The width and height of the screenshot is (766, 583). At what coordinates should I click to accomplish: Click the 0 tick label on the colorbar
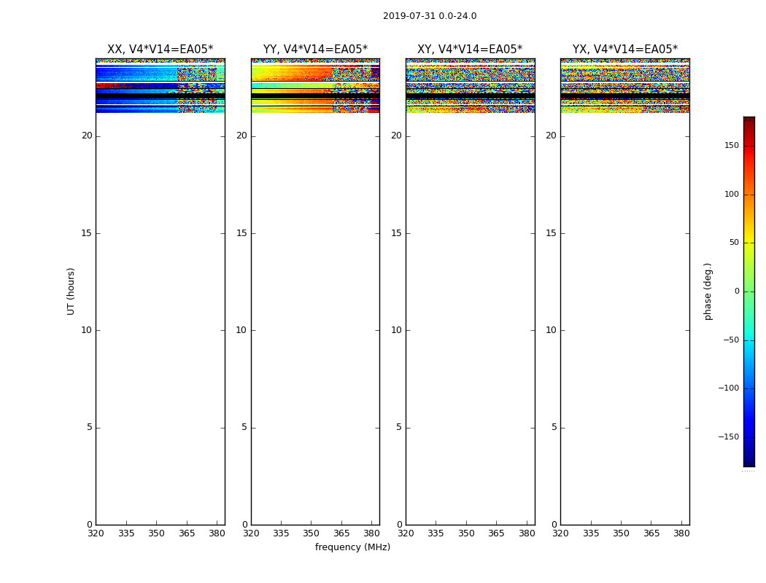(x=736, y=291)
